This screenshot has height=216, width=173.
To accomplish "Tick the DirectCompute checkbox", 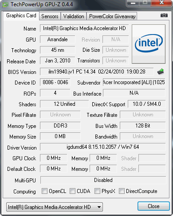I will point(122,191).
